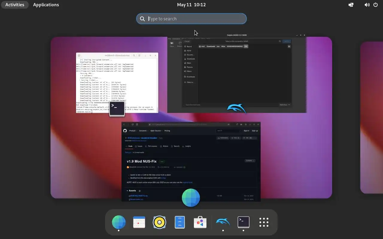The height and width of the screenshot is (239, 383).
Task: Open Terminal icon in the dock
Action: [x=243, y=222]
